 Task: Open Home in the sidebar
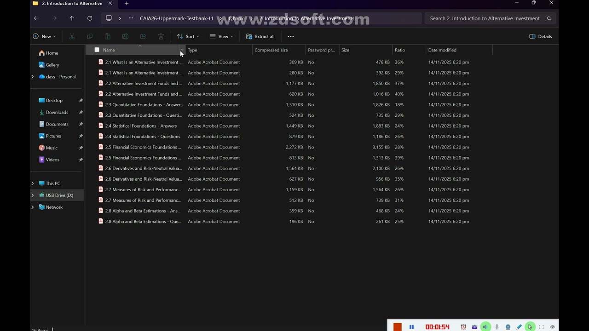(x=52, y=53)
